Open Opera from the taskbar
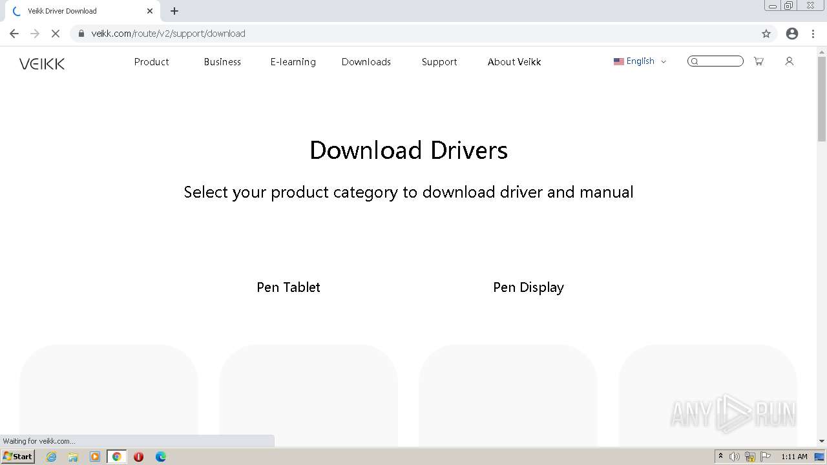Viewport: 827px width, 465px height. tap(138, 457)
